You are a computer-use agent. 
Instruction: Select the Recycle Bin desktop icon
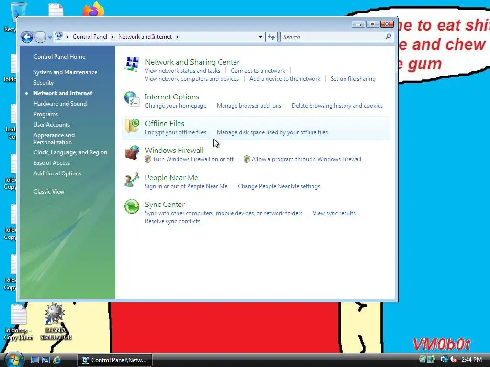pyautogui.click(x=18, y=12)
